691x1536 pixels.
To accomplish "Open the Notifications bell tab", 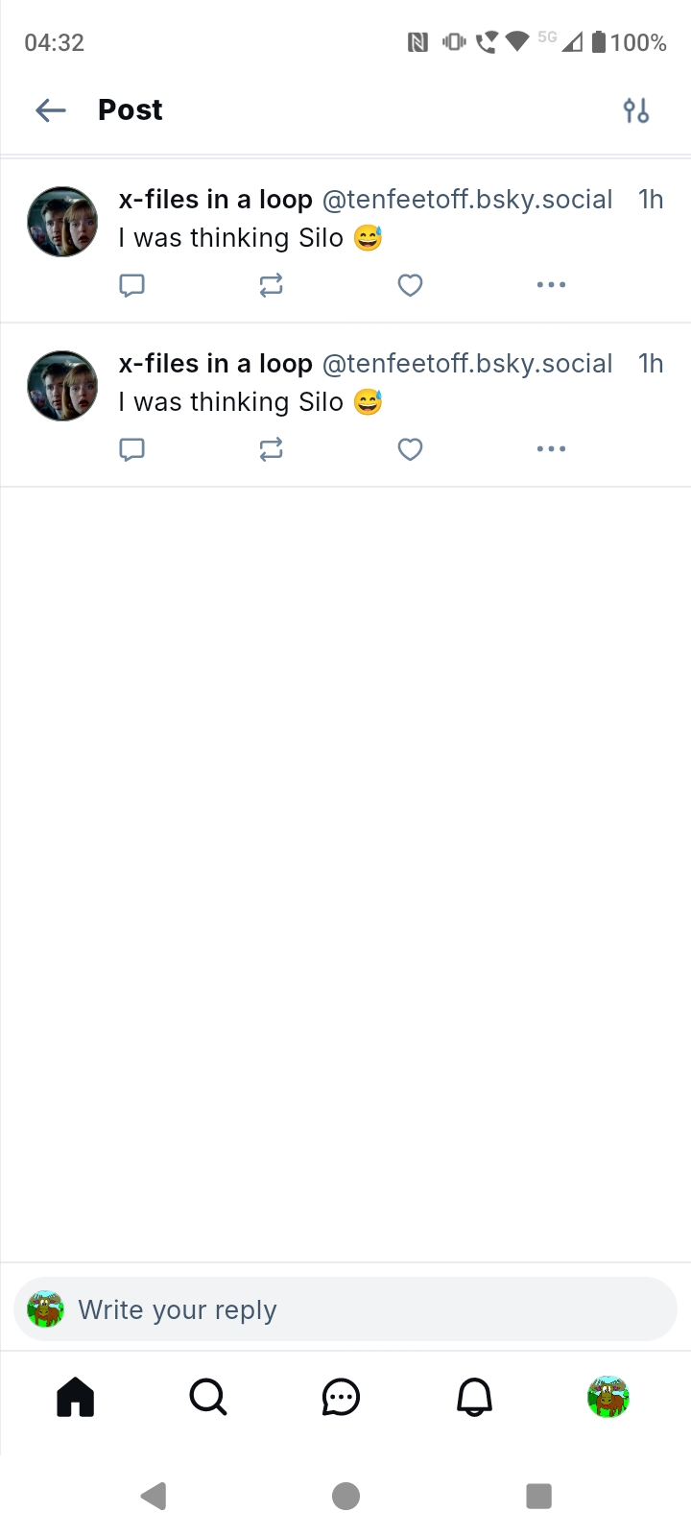I will [474, 1397].
